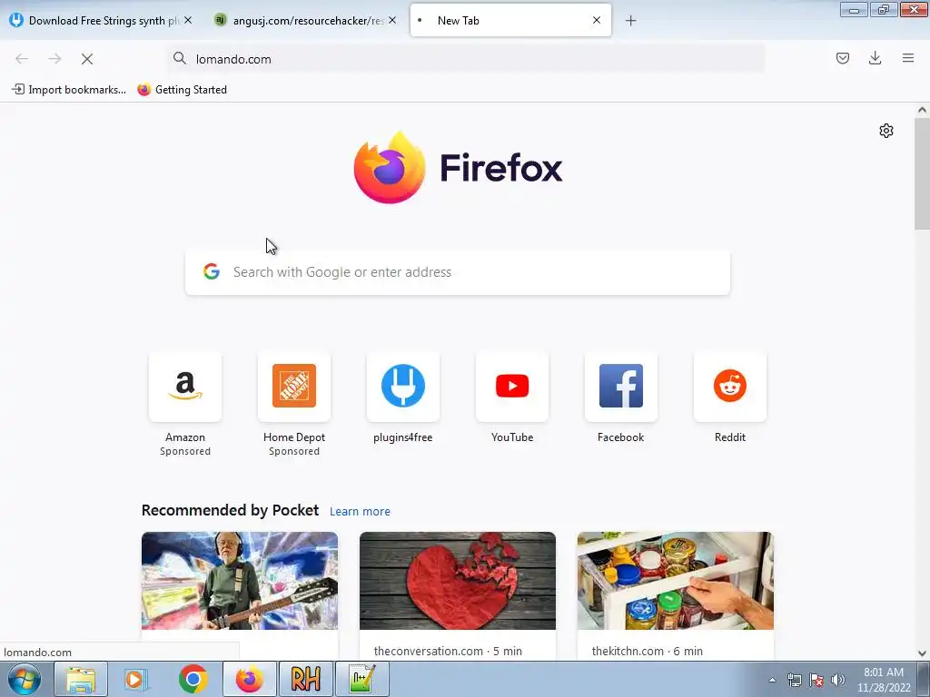Launch Windows Media Player from taskbar
930x697 pixels.
tap(135, 679)
